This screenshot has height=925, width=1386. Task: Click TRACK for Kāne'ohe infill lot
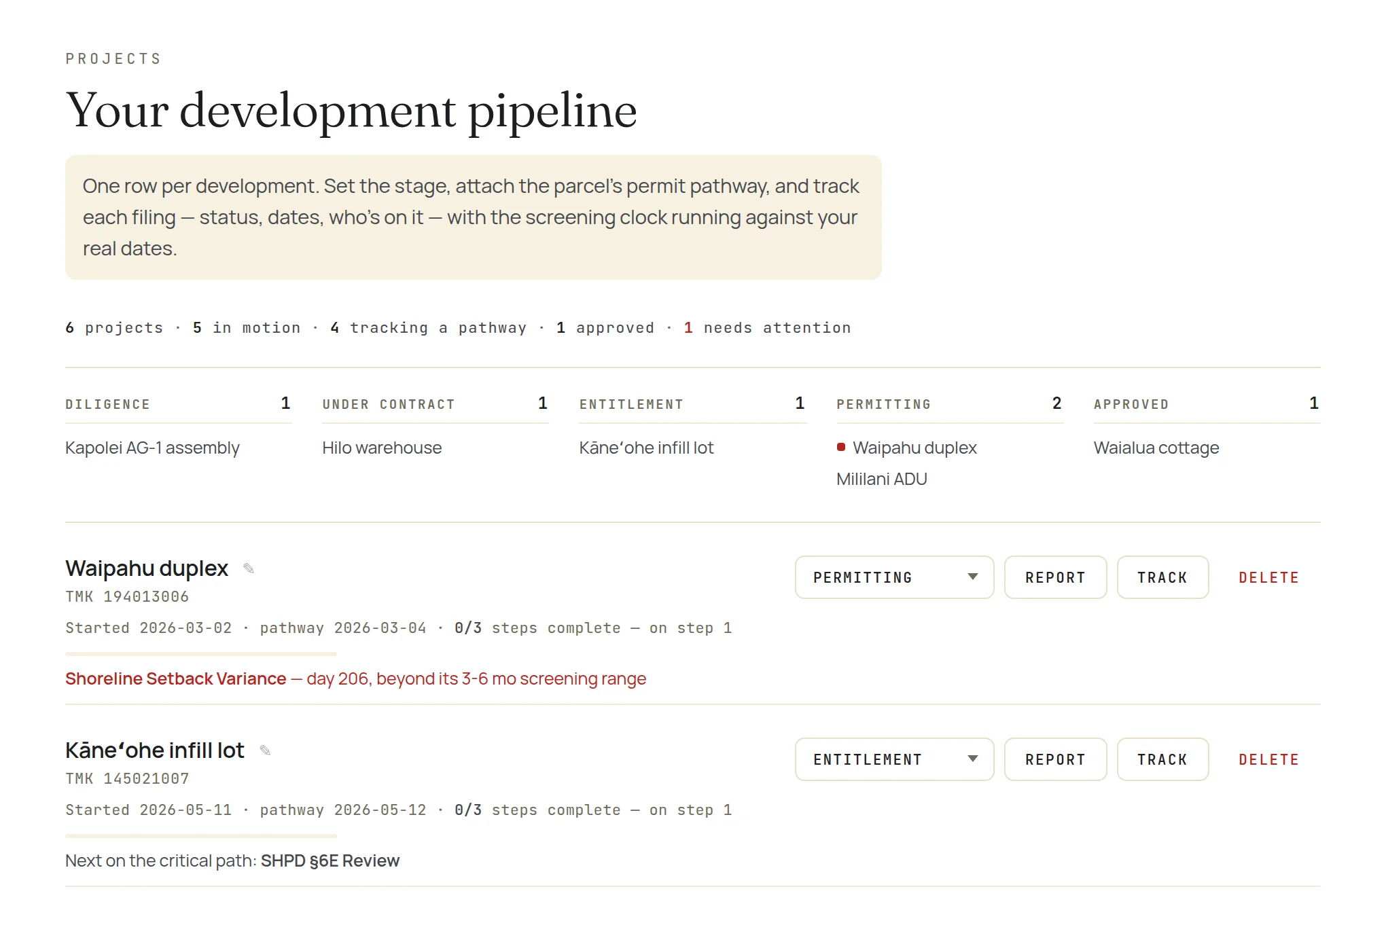[x=1162, y=759]
